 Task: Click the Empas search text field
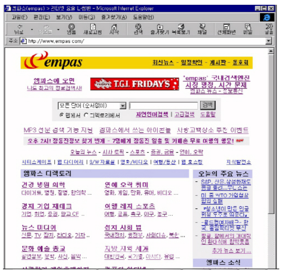[163, 106]
